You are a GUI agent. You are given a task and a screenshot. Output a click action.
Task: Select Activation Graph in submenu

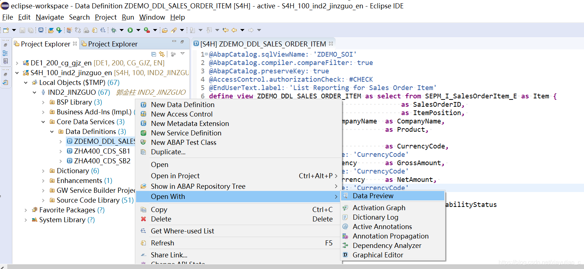point(393,208)
